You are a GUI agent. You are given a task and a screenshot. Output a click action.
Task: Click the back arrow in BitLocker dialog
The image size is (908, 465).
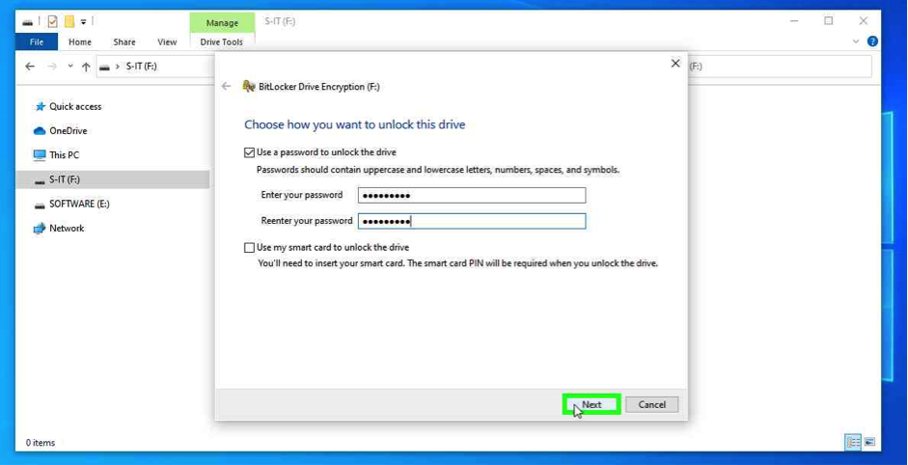tap(227, 87)
